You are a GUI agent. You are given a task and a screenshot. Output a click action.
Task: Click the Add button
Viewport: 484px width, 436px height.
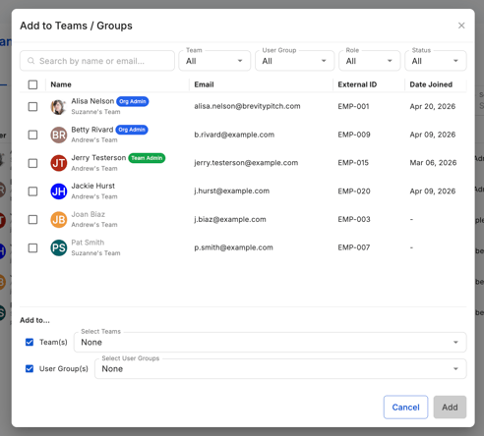tap(450, 408)
